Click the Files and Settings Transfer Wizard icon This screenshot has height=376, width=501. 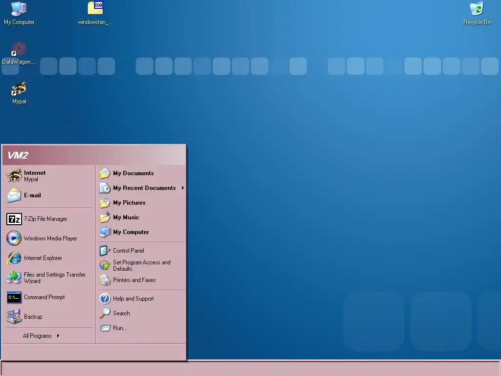(14, 278)
